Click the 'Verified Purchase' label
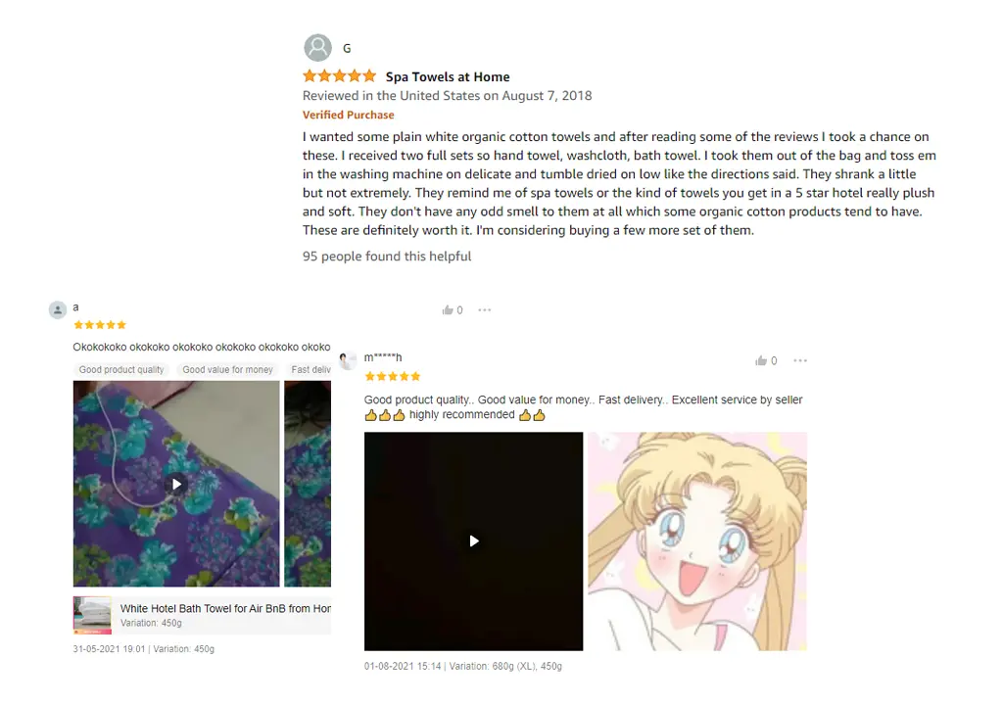 click(348, 116)
